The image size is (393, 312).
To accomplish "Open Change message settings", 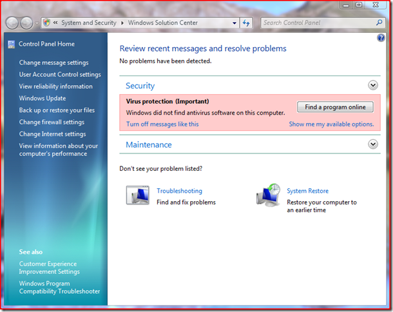I will click(x=54, y=63).
